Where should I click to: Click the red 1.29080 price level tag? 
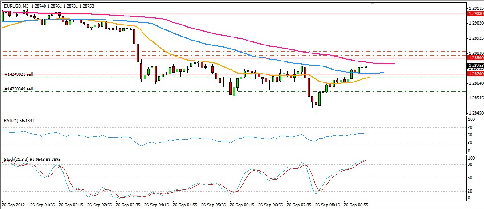click(475, 14)
